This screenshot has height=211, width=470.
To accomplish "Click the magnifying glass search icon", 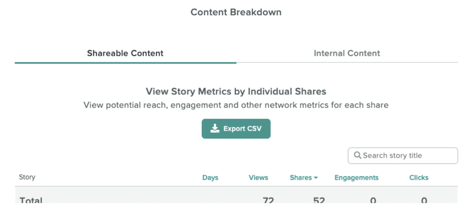I will point(357,155).
